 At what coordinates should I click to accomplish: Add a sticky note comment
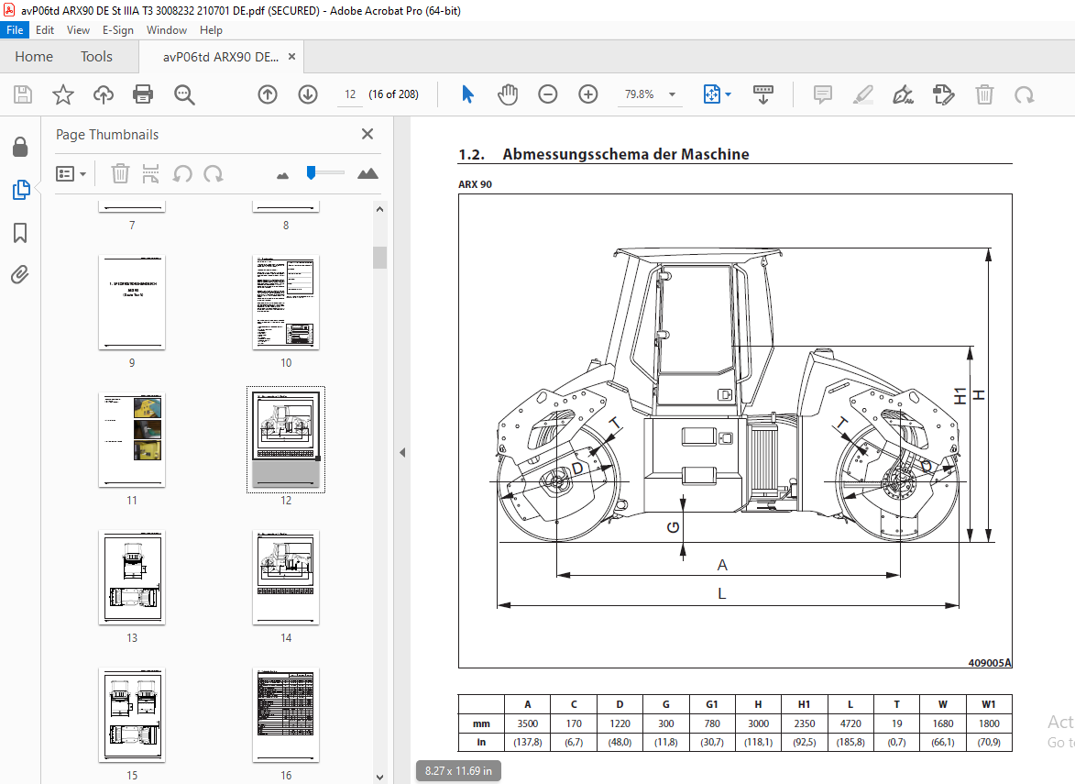823,94
